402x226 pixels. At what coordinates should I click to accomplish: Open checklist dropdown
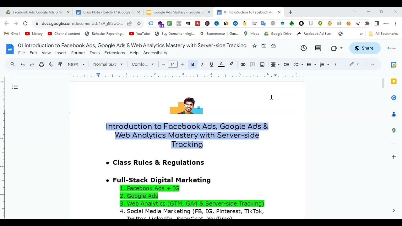(x=298, y=64)
